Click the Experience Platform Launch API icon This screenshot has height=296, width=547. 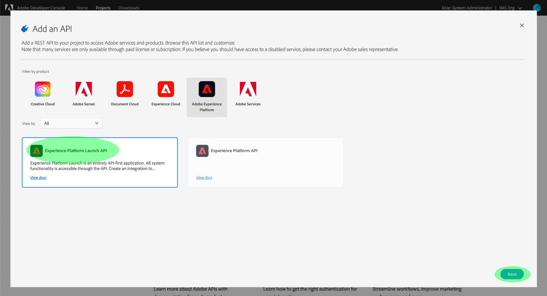[36, 151]
